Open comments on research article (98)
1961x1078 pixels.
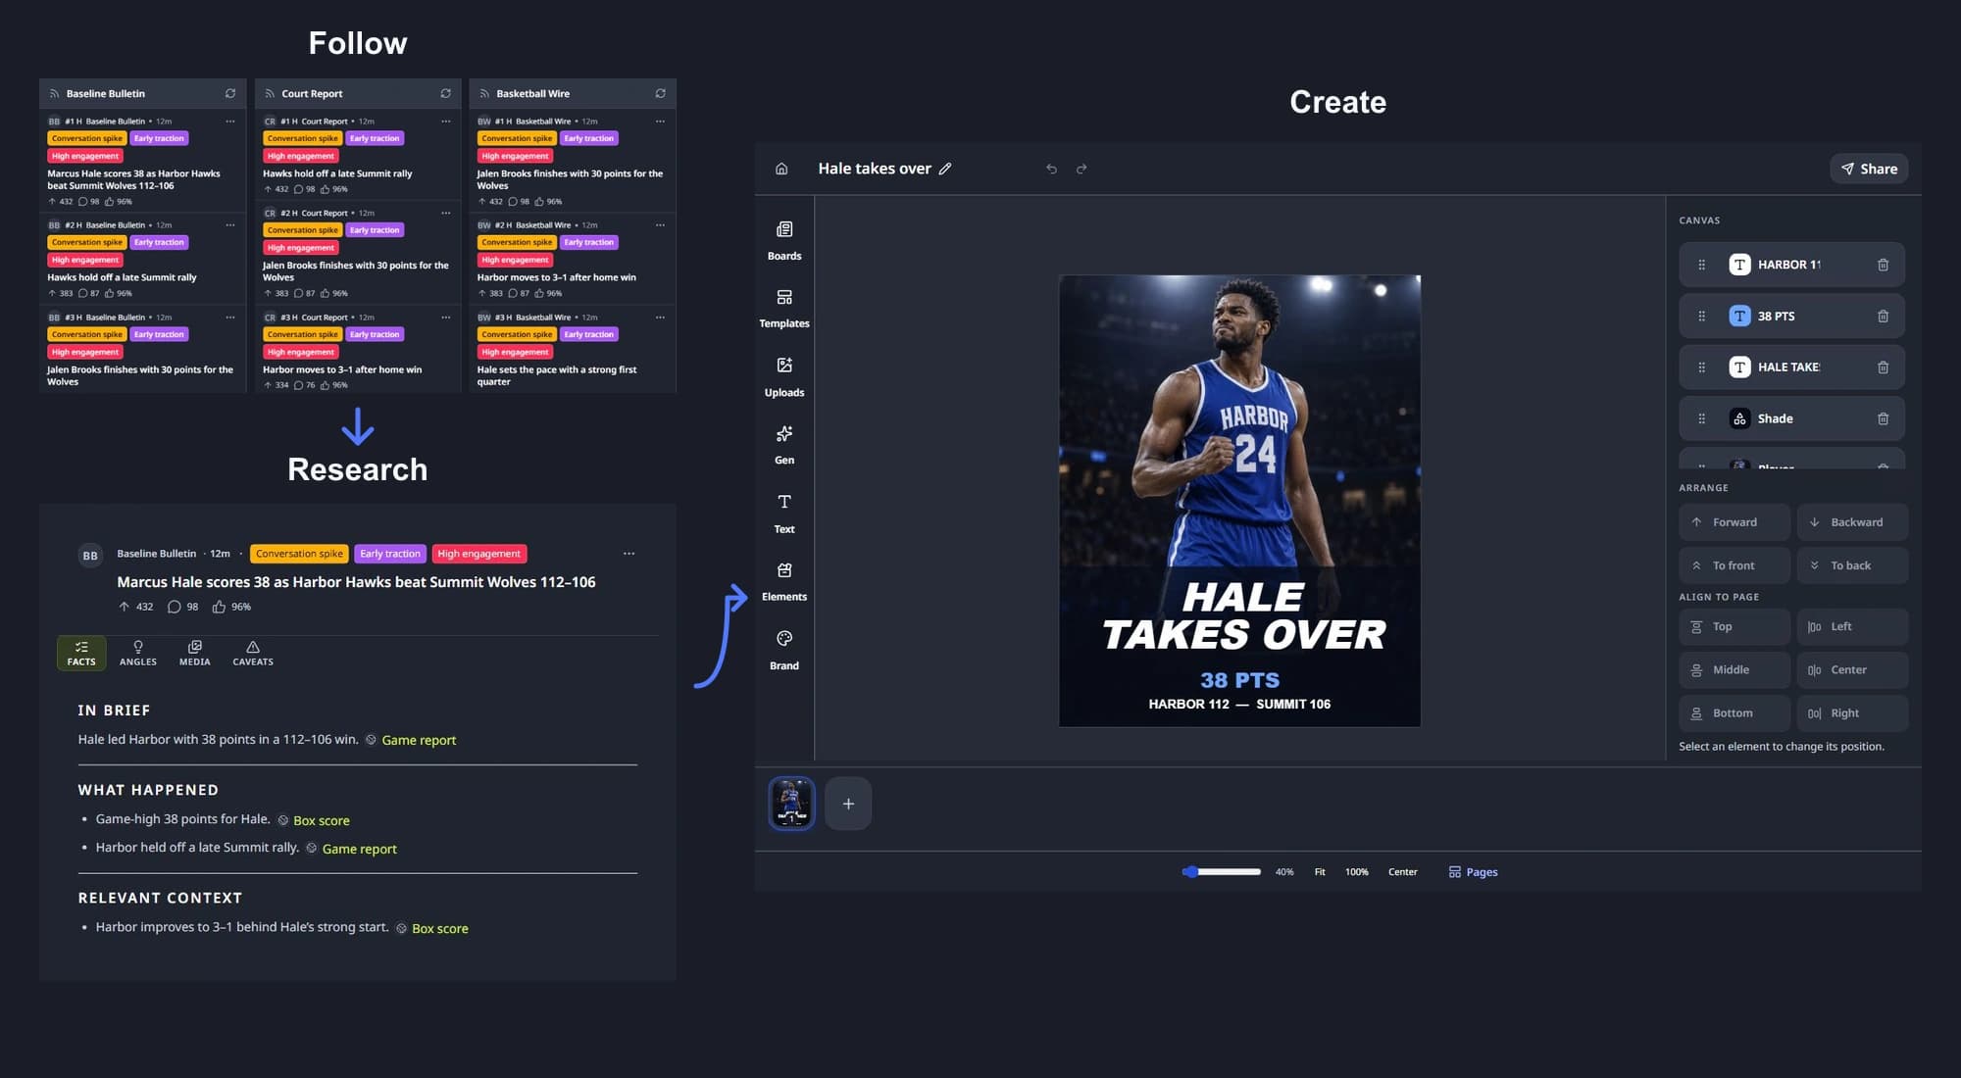pyautogui.click(x=182, y=607)
